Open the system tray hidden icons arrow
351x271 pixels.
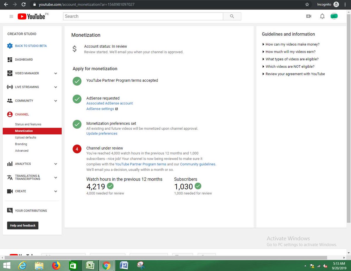(x=305, y=266)
